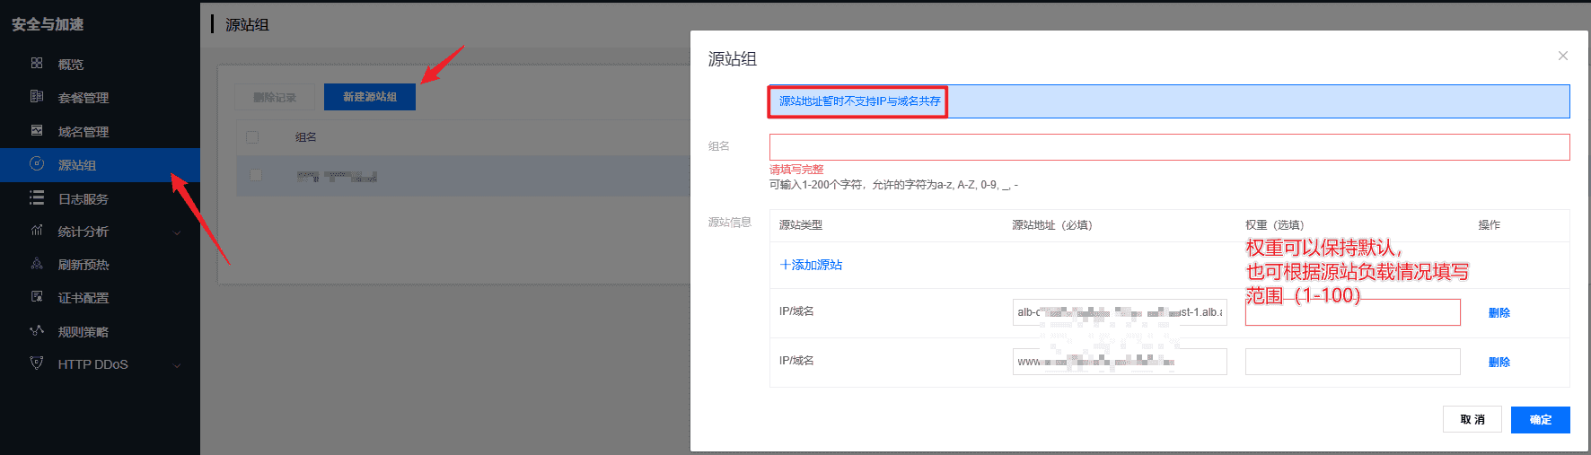Click the 组名 group name input field
This screenshot has height=455, width=1591.
(x=1169, y=147)
